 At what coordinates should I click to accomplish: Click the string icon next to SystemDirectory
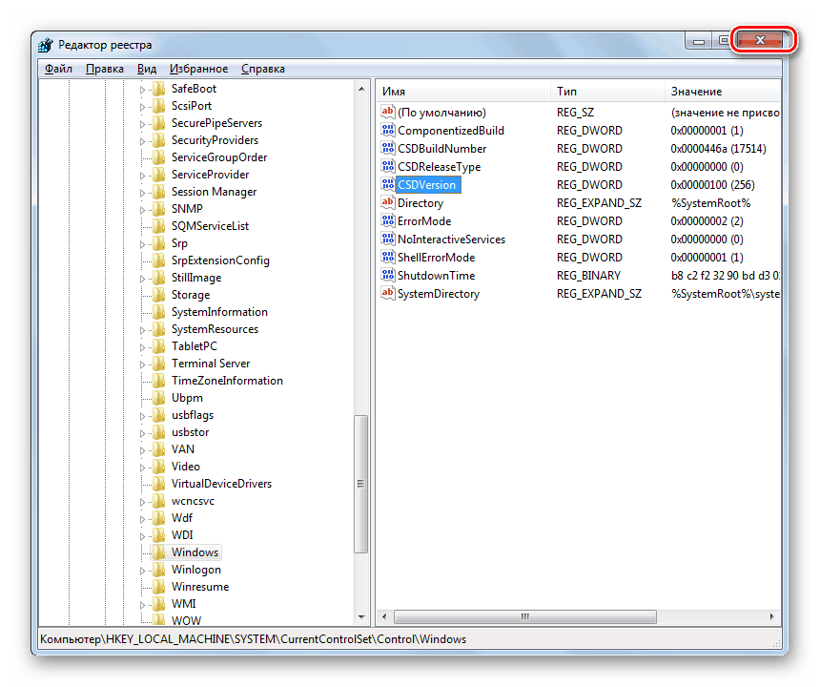387,294
